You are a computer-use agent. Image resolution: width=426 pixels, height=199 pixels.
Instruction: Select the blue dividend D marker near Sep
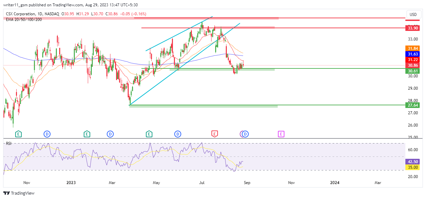pyautogui.click(x=246, y=134)
